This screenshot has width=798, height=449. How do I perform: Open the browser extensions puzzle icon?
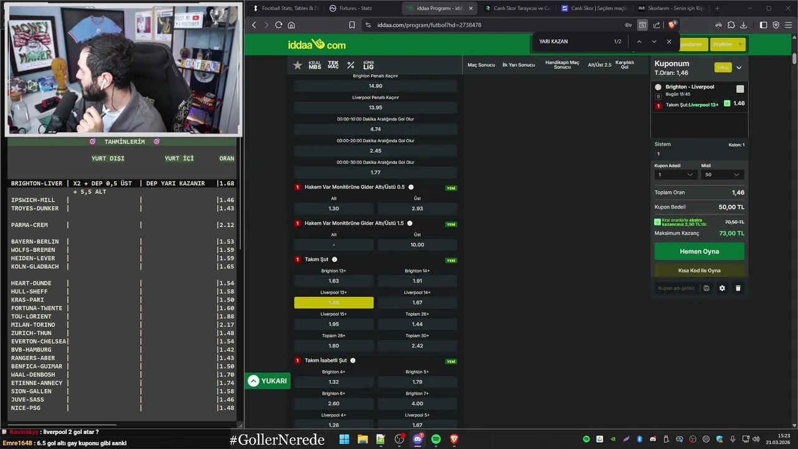pos(731,25)
